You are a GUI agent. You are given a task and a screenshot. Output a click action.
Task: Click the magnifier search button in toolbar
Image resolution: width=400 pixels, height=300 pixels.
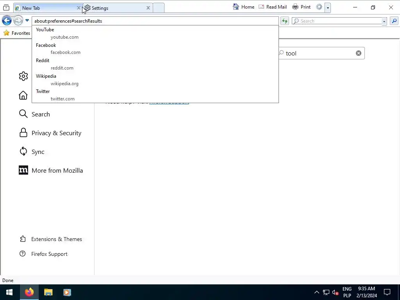[x=394, y=21]
